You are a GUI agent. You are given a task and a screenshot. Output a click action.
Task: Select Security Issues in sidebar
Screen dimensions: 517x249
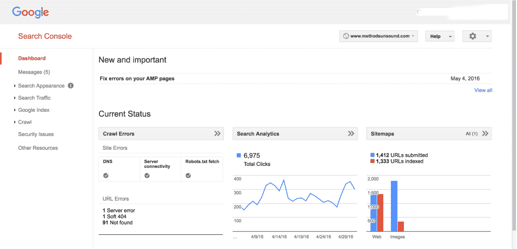click(x=36, y=135)
